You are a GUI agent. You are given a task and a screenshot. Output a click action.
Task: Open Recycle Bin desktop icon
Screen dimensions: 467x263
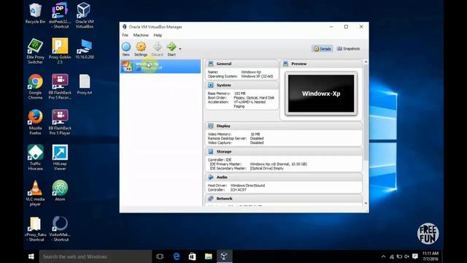point(35,13)
